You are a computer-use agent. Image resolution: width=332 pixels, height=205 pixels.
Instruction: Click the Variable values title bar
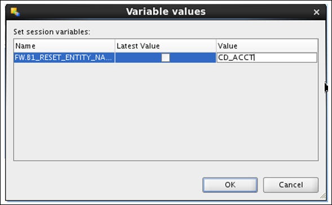166,12
